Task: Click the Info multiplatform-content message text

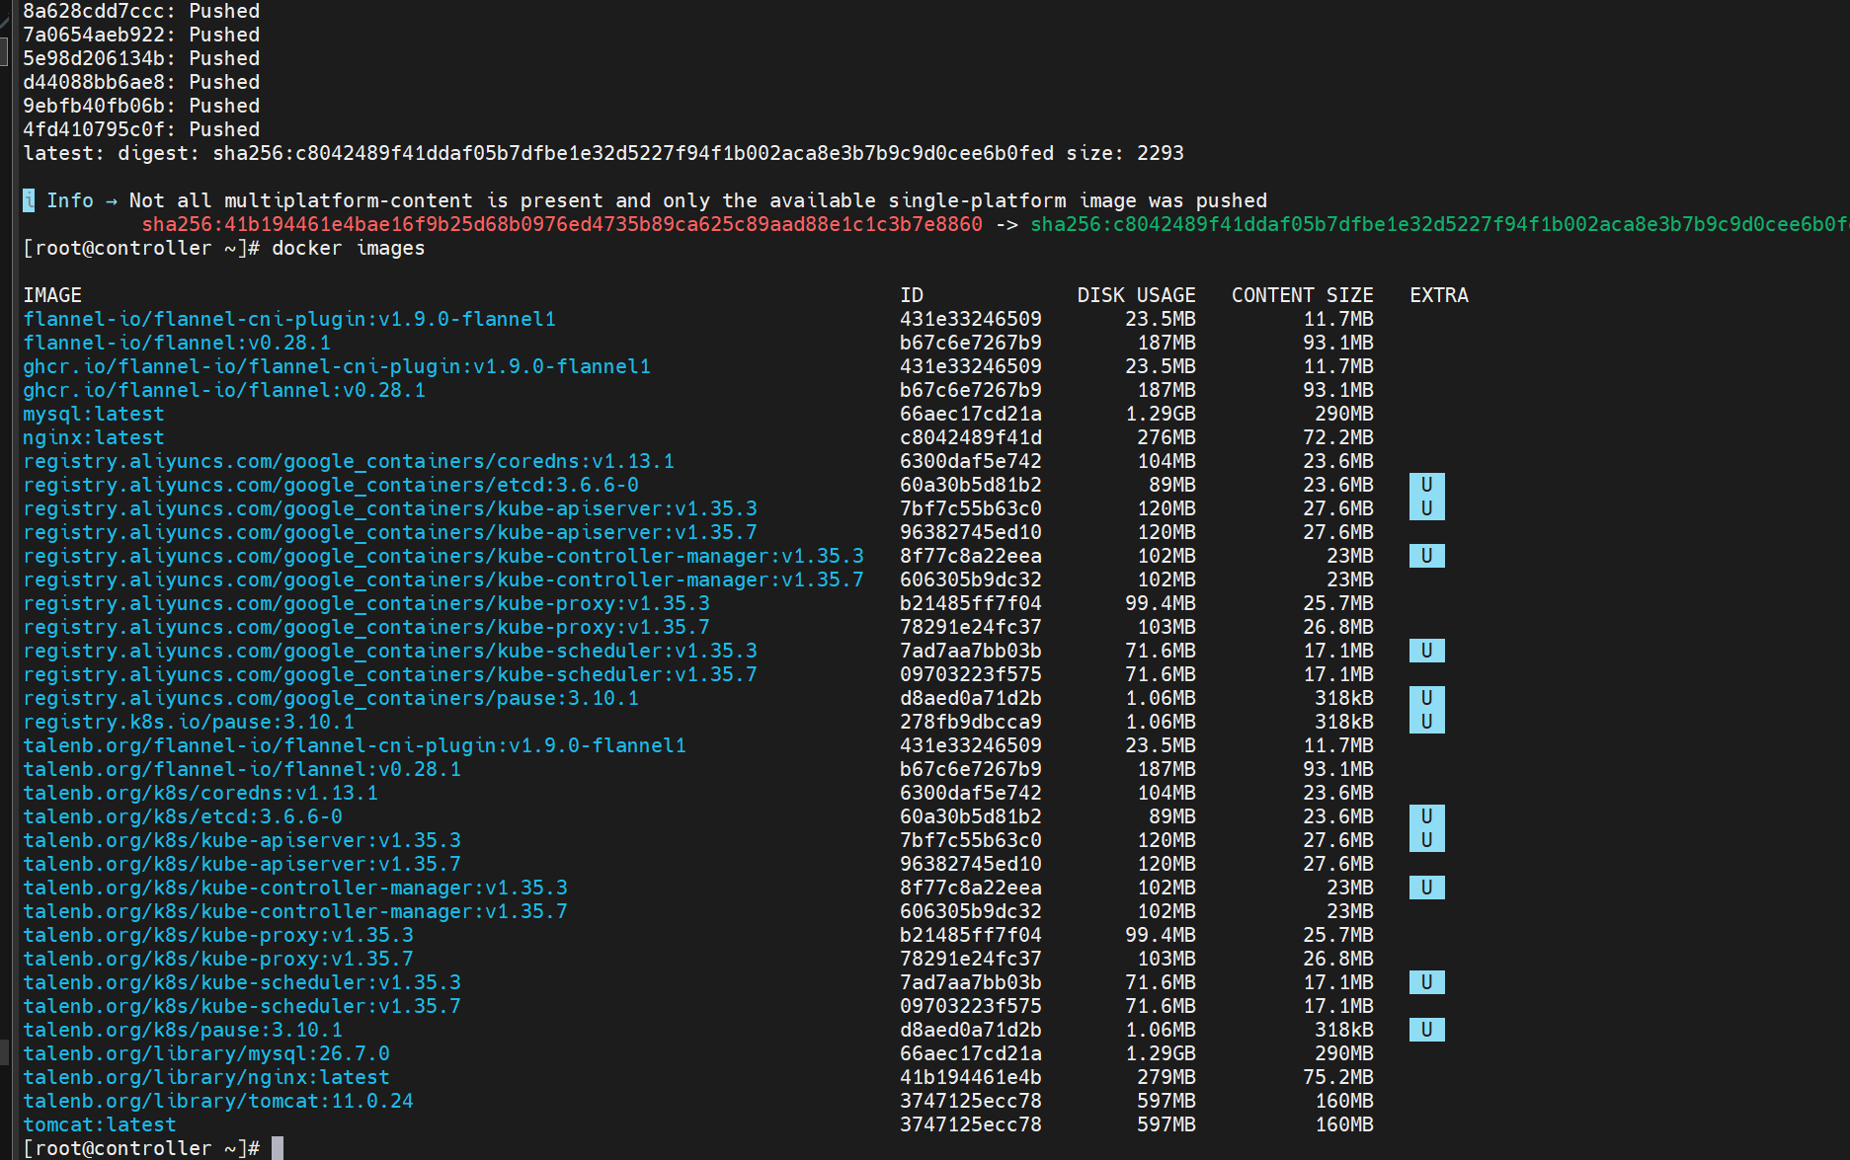Action: click(x=697, y=200)
